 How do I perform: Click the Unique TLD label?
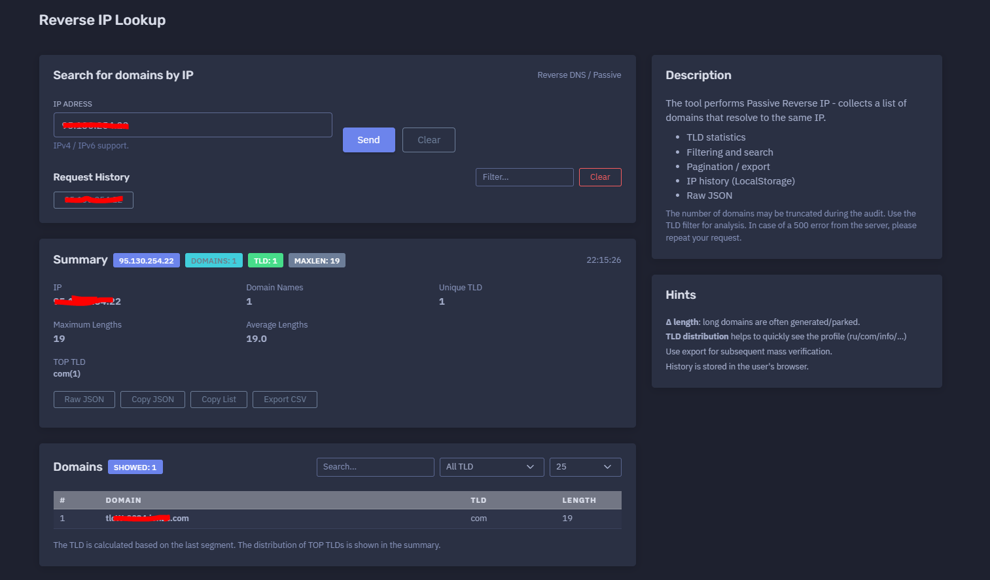click(460, 288)
